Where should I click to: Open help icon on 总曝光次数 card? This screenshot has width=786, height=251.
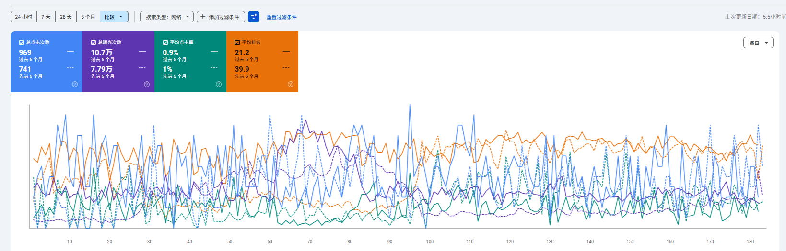pos(147,84)
